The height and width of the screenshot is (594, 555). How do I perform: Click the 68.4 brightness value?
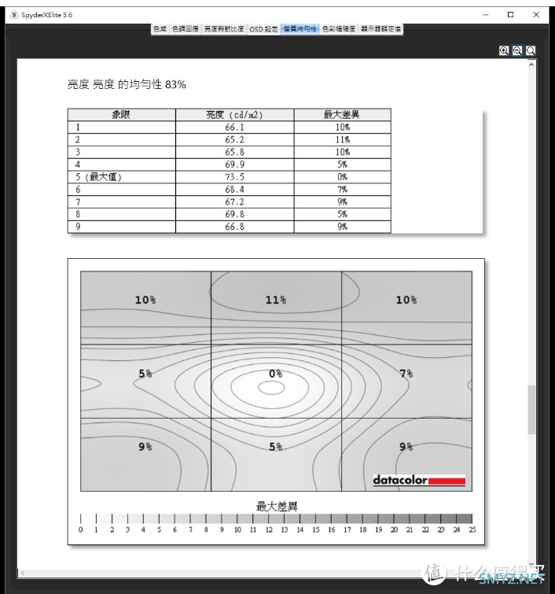(235, 190)
